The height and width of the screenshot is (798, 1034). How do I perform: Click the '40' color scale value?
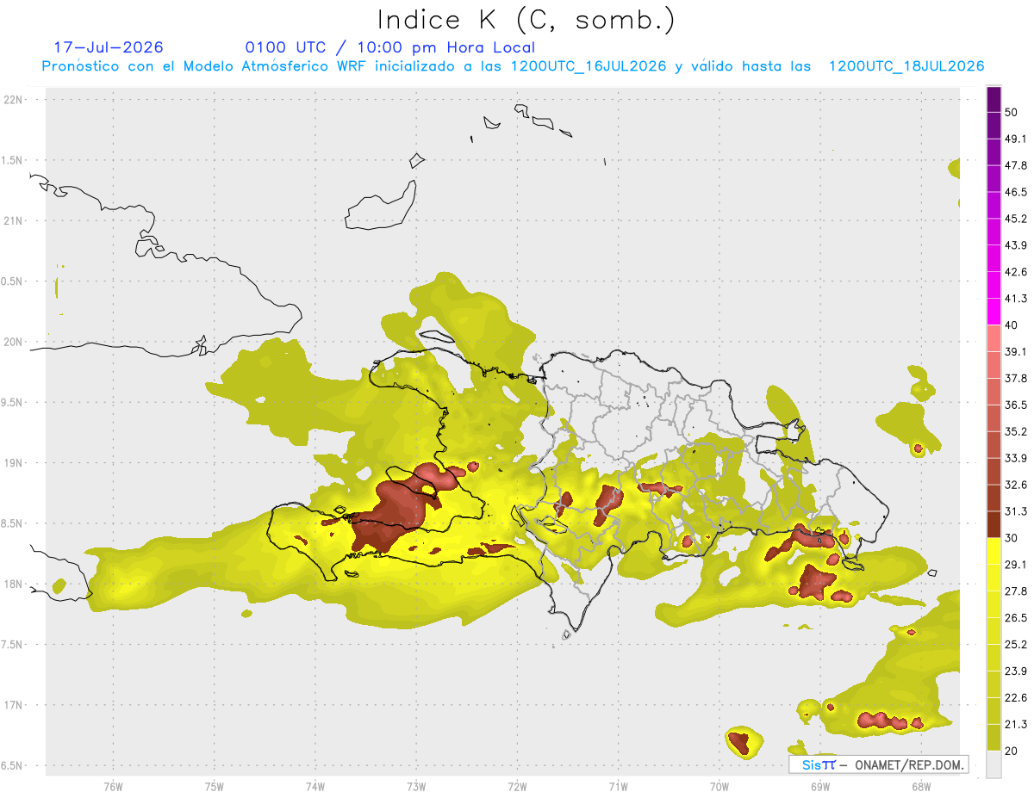(x=1011, y=325)
